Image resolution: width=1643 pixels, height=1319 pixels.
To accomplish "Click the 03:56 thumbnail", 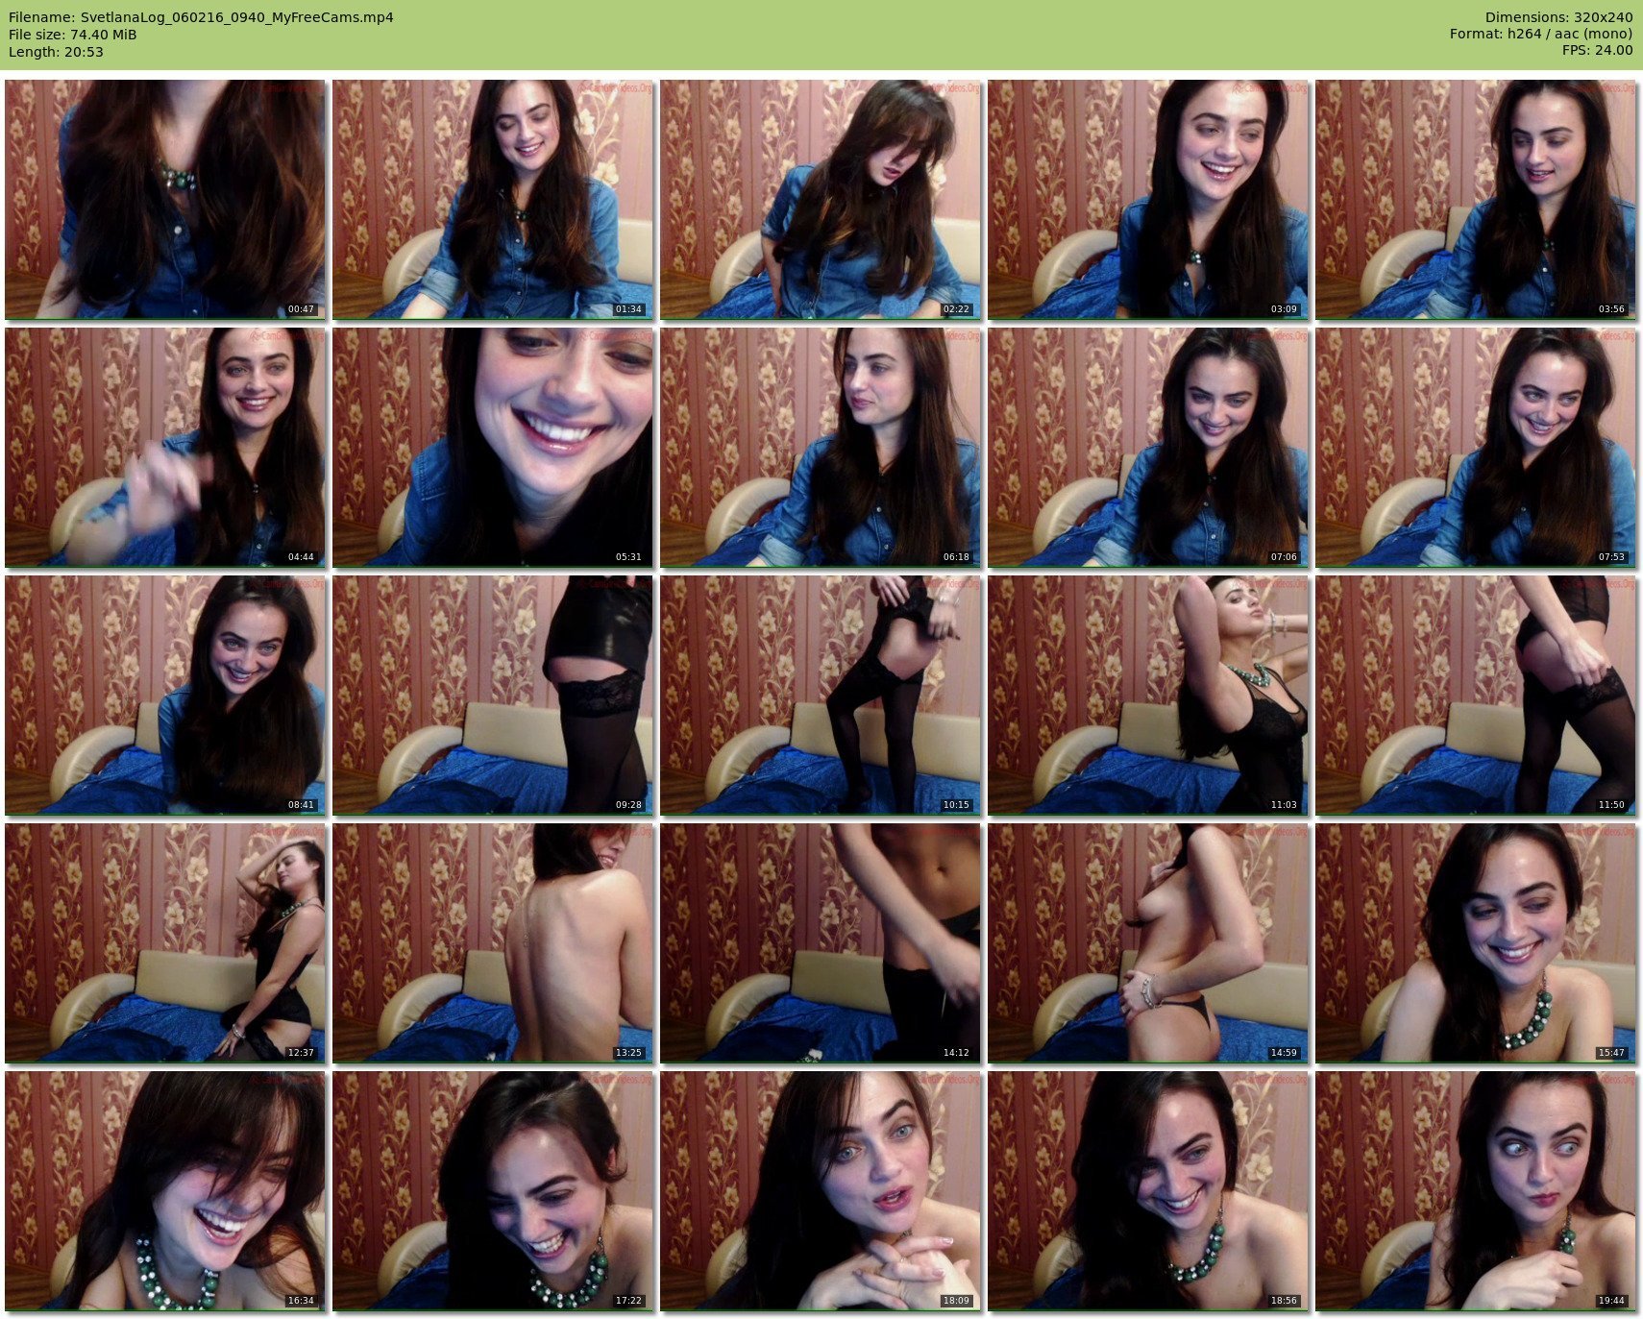I will coord(1476,199).
